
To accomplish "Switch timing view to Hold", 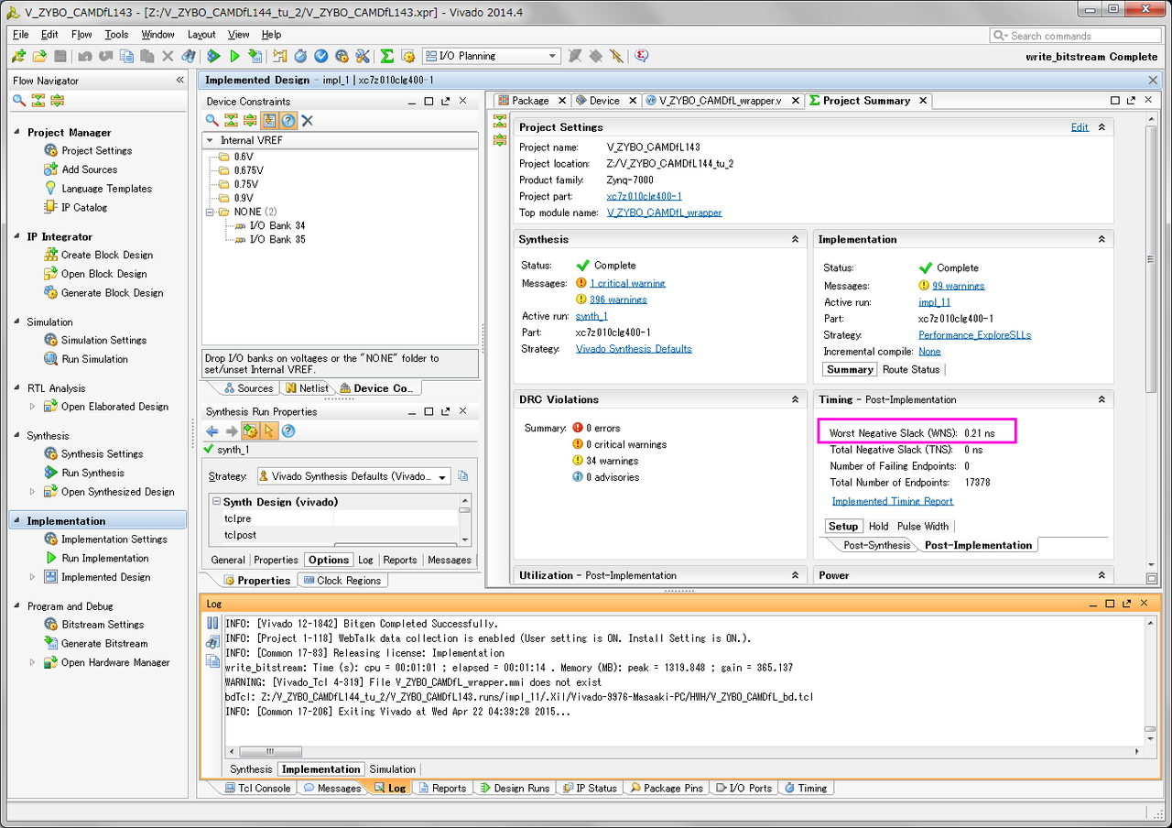I will point(878,527).
